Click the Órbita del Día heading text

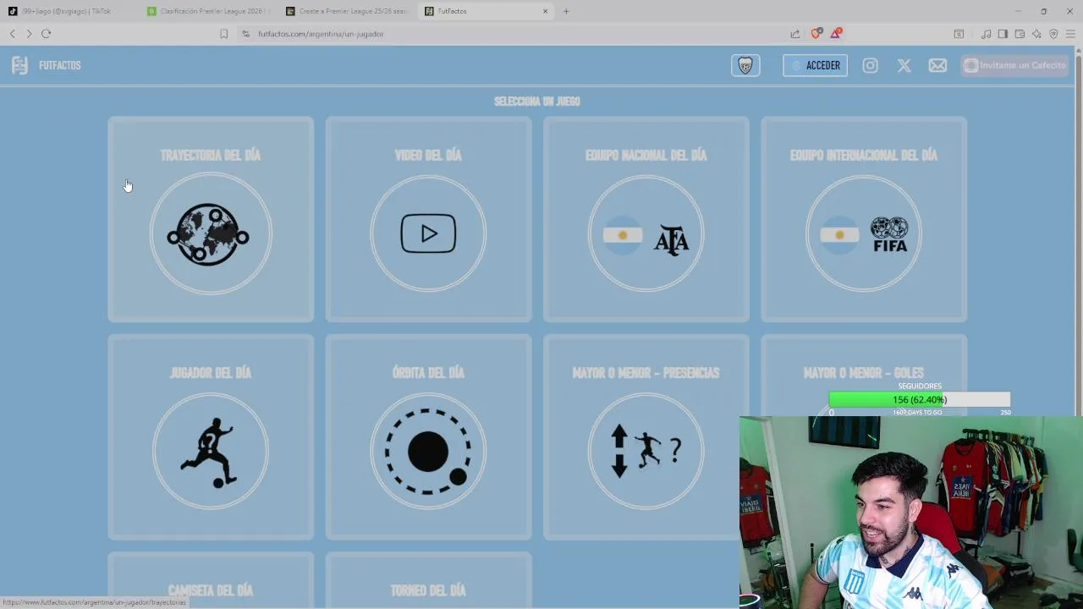(428, 373)
